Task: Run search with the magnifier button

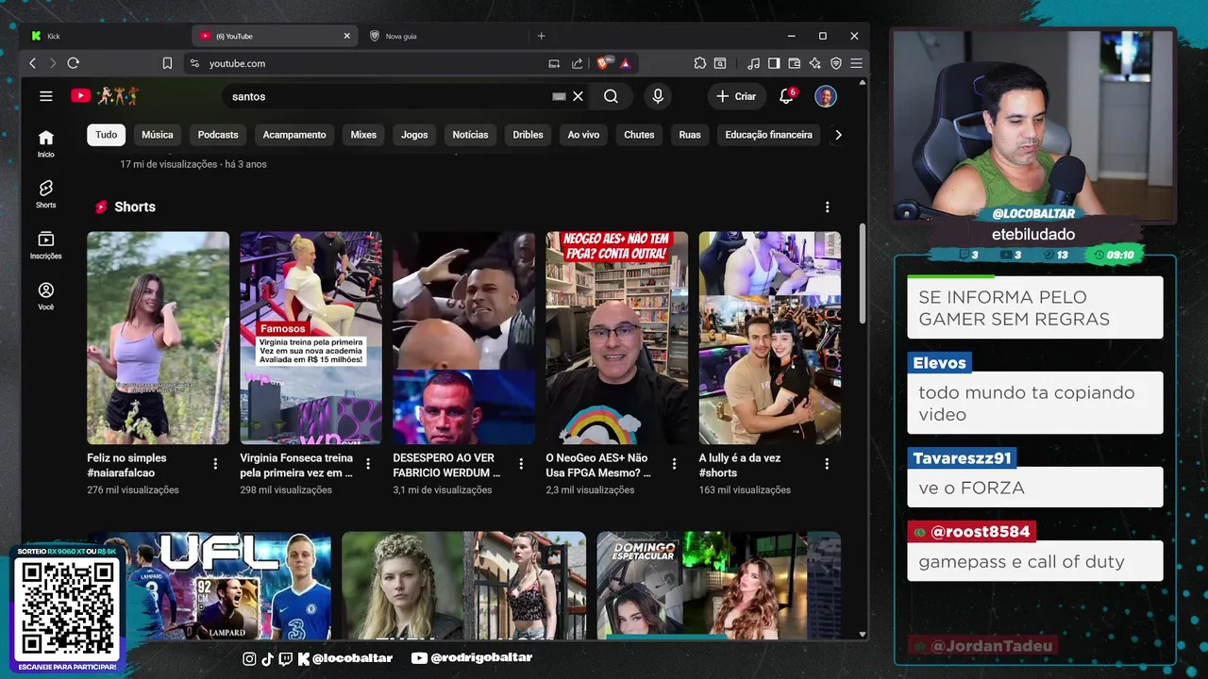Action: click(x=611, y=96)
